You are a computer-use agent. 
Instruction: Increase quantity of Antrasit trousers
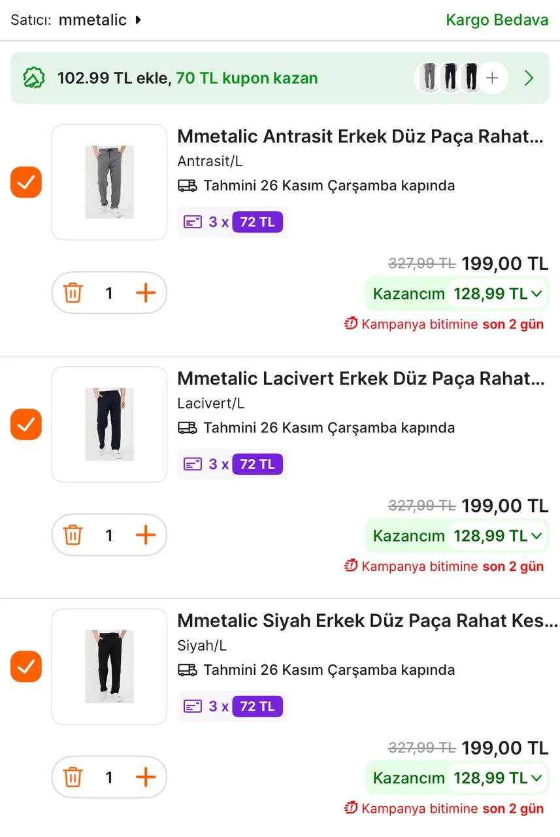(146, 293)
